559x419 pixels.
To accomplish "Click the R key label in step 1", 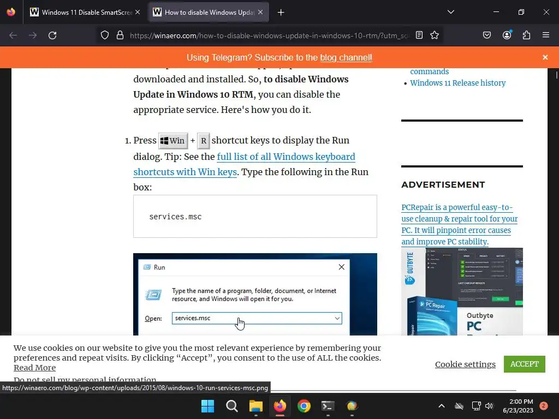I will [204, 141].
